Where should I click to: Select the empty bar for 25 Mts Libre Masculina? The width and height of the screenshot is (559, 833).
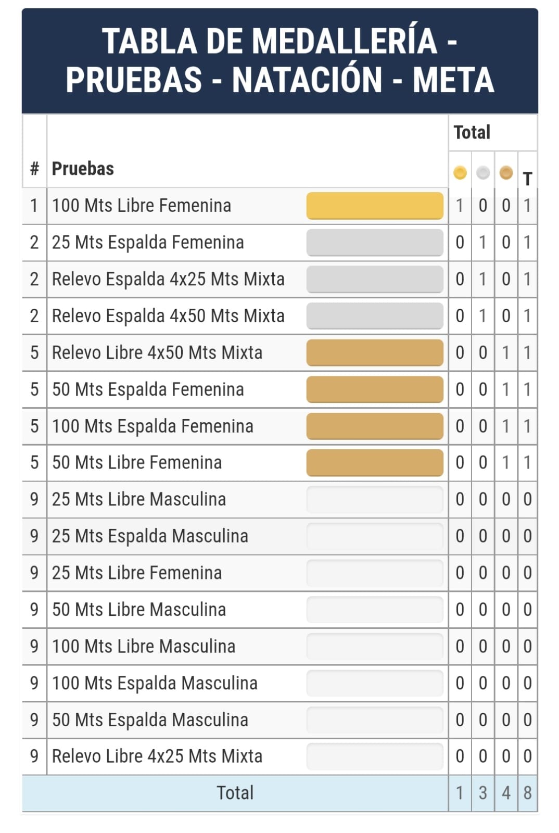[375, 499]
